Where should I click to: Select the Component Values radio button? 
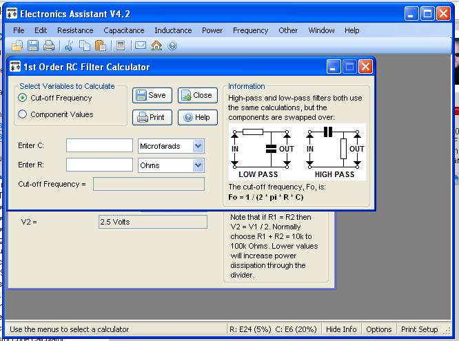pyautogui.click(x=23, y=114)
